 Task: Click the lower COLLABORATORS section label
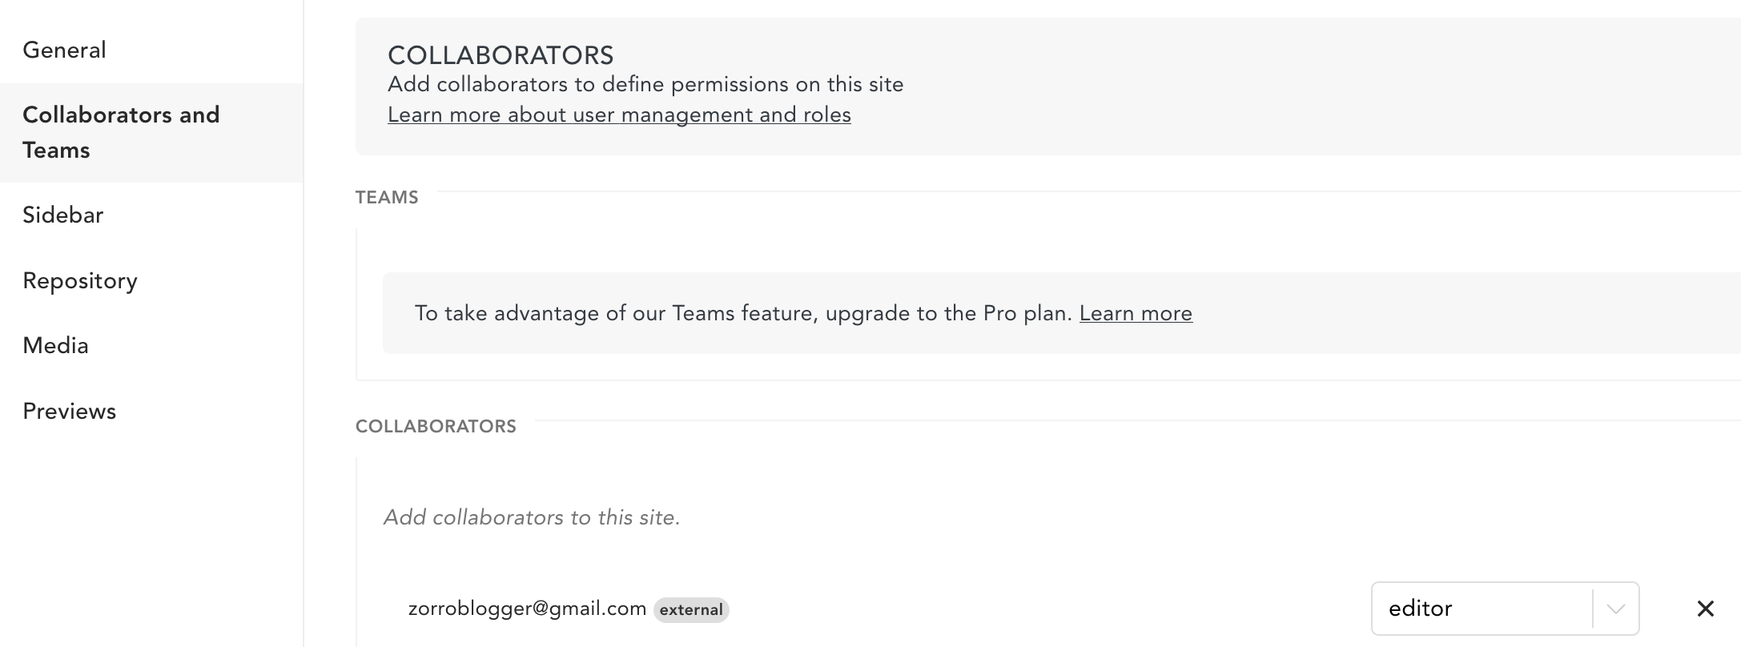click(436, 426)
